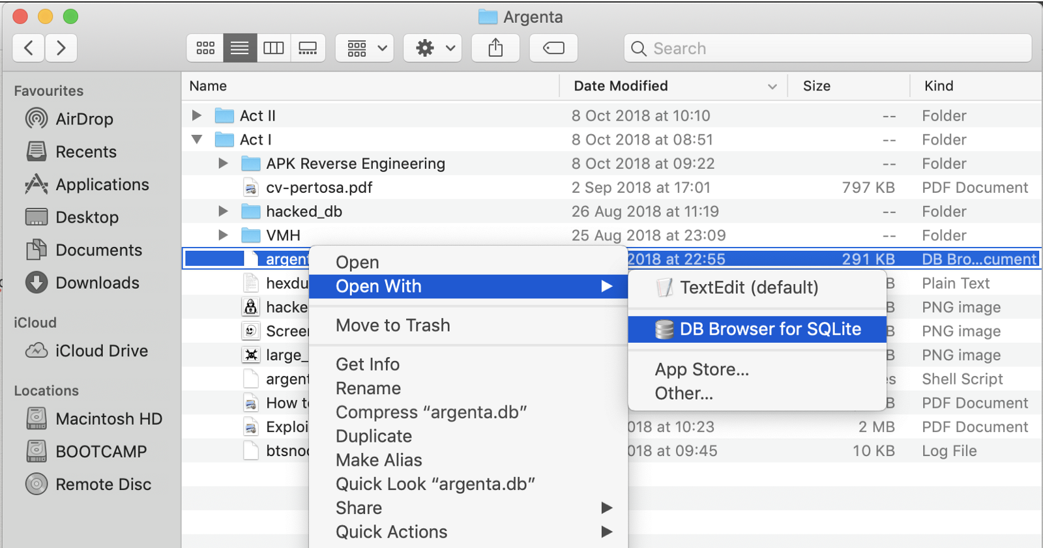Select the Log File row

[x=611, y=451]
